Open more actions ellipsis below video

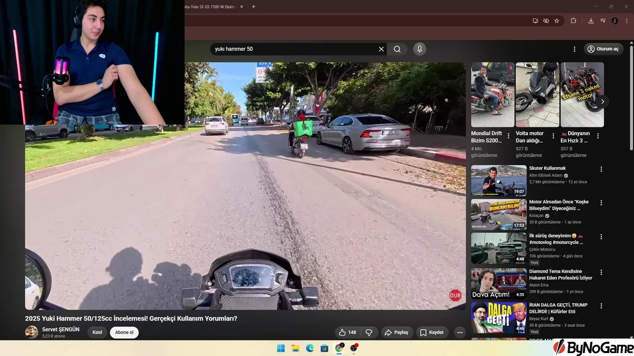click(x=460, y=332)
